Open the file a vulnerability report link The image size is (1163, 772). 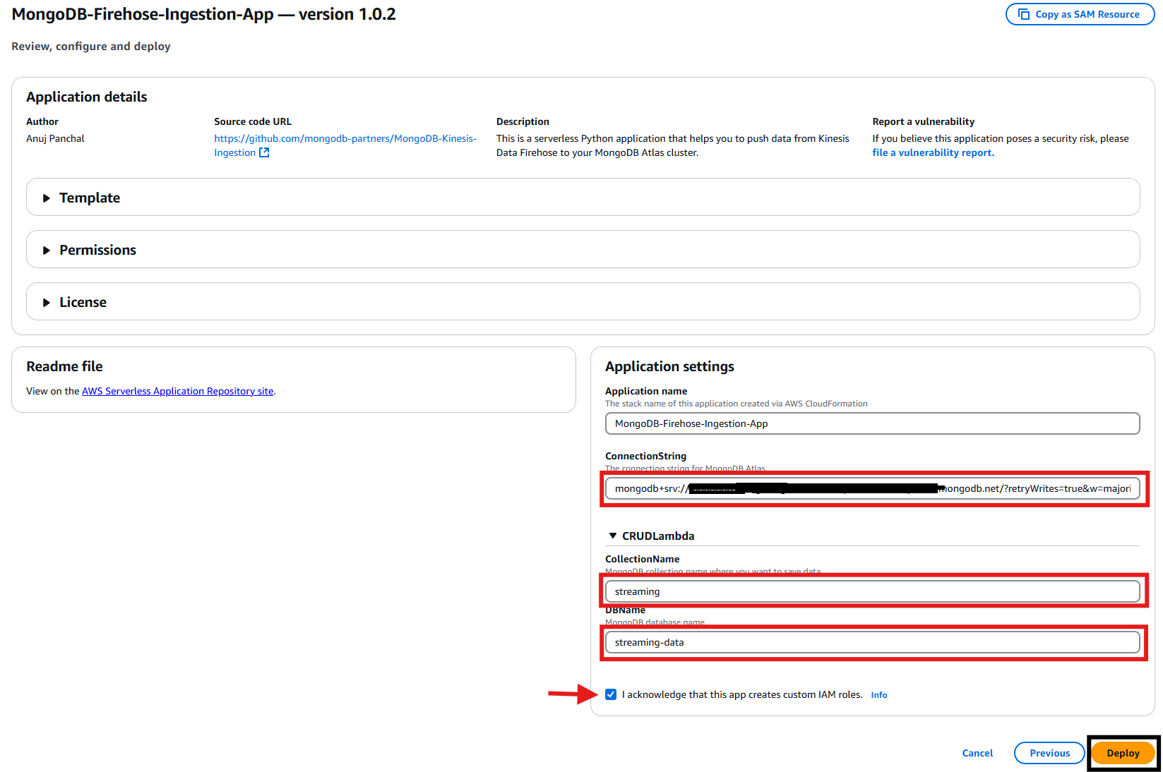[933, 152]
